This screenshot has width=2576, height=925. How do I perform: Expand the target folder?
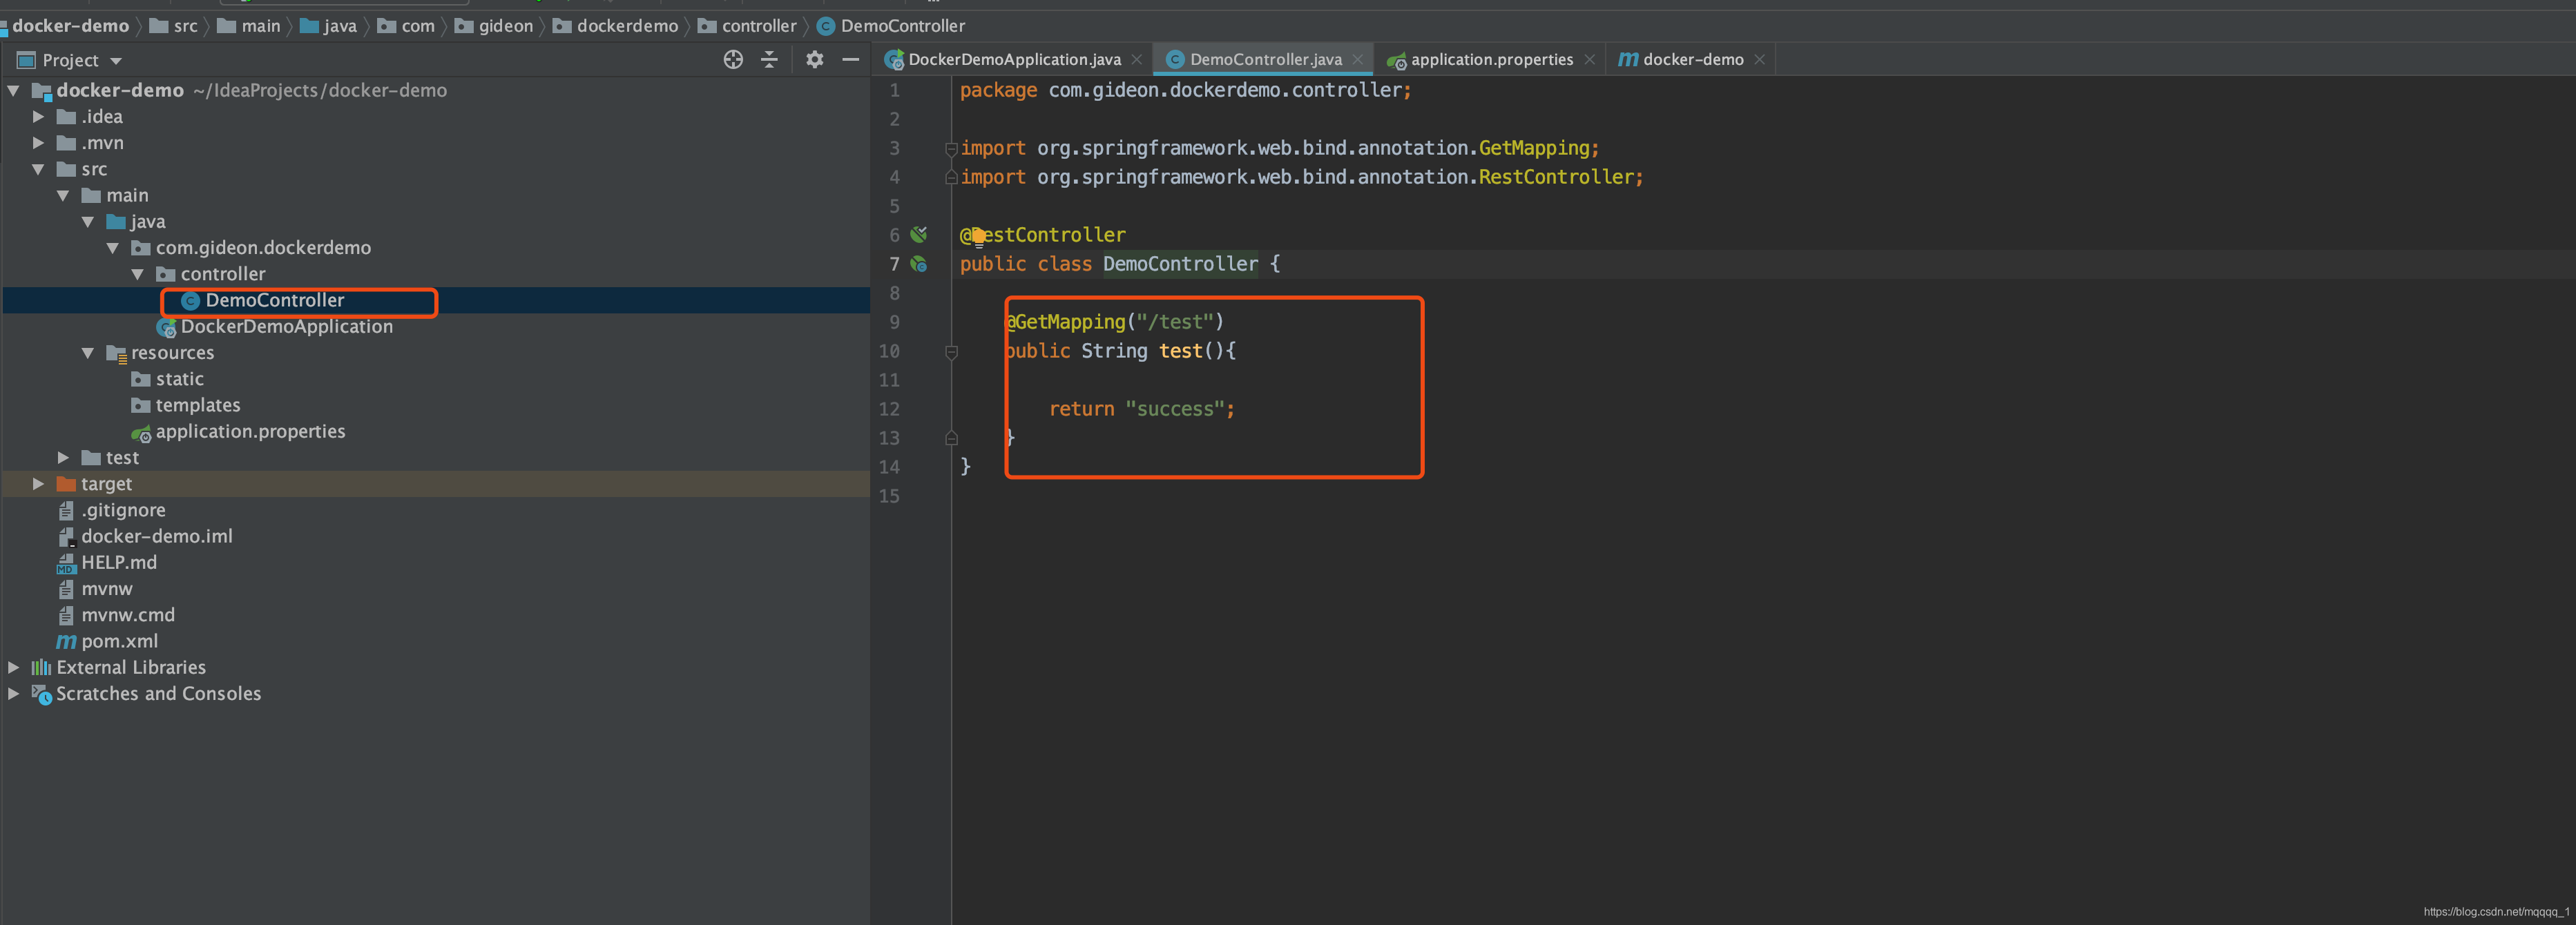(38, 484)
